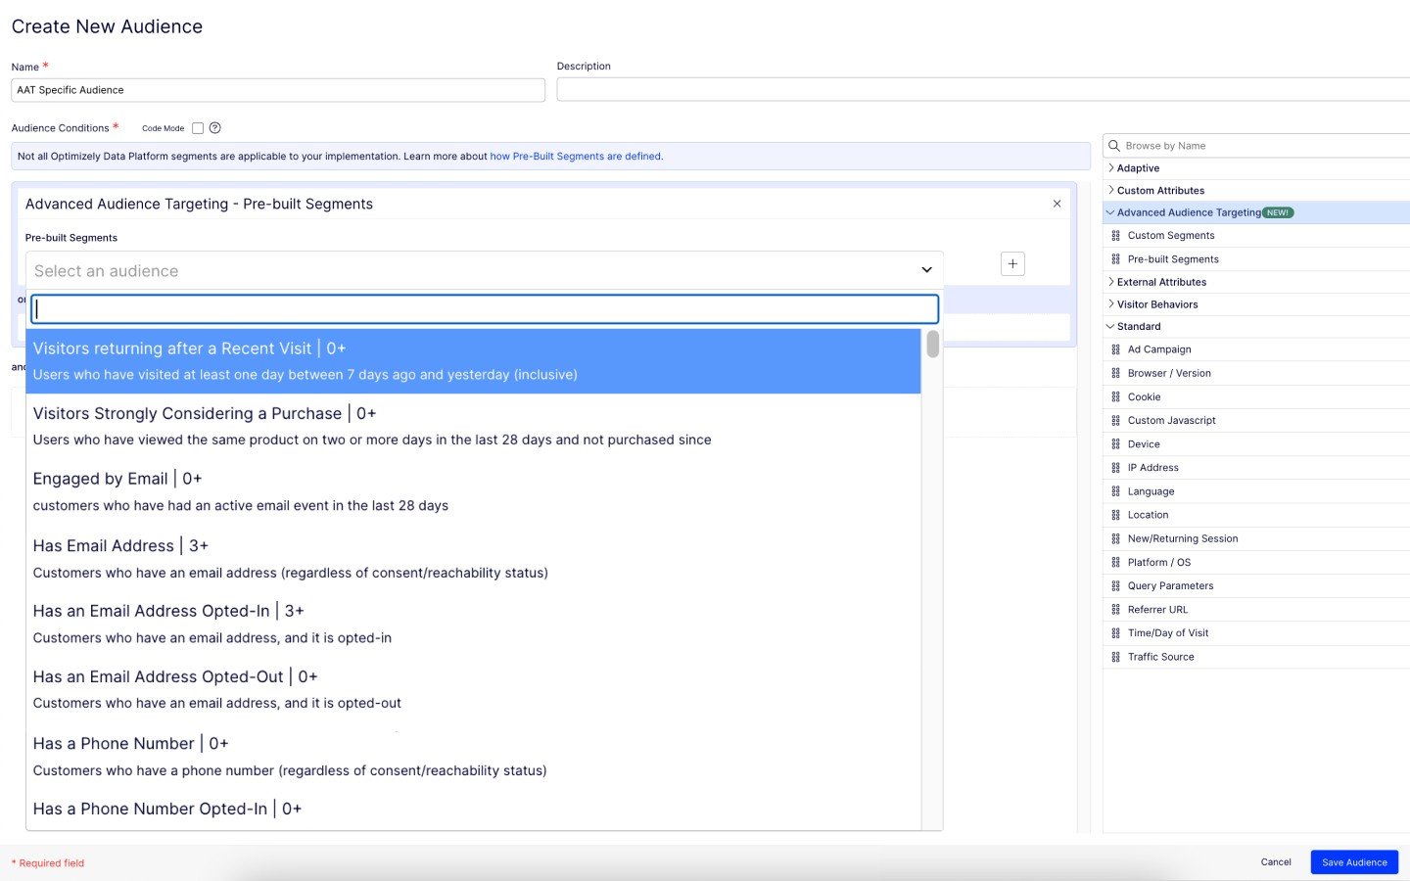Image resolution: width=1410 pixels, height=881 pixels.
Task: Expand the Custom Attributes category
Action: 1110,191
